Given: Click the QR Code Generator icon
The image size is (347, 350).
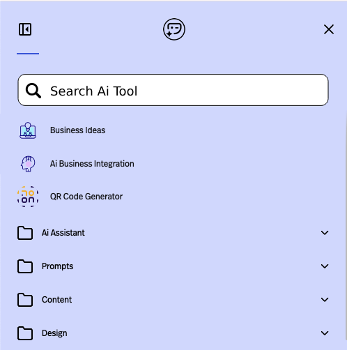Looking at the screenshot, I should point(28,197).
